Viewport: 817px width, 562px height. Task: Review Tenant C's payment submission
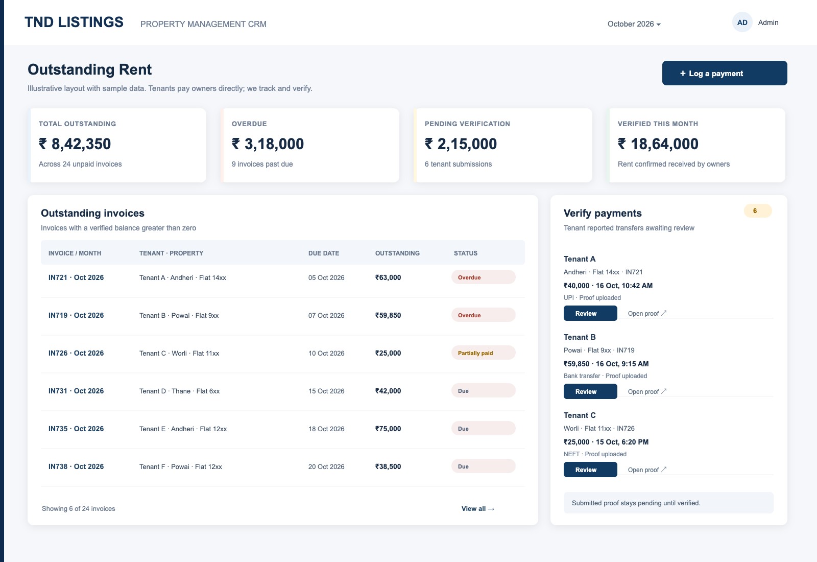[x=590, y=470]
